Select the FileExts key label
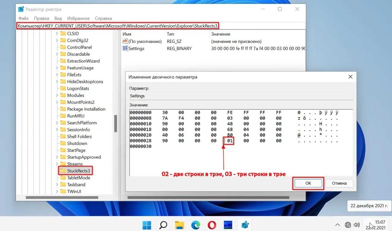392x231 pixels. [74, 74]
